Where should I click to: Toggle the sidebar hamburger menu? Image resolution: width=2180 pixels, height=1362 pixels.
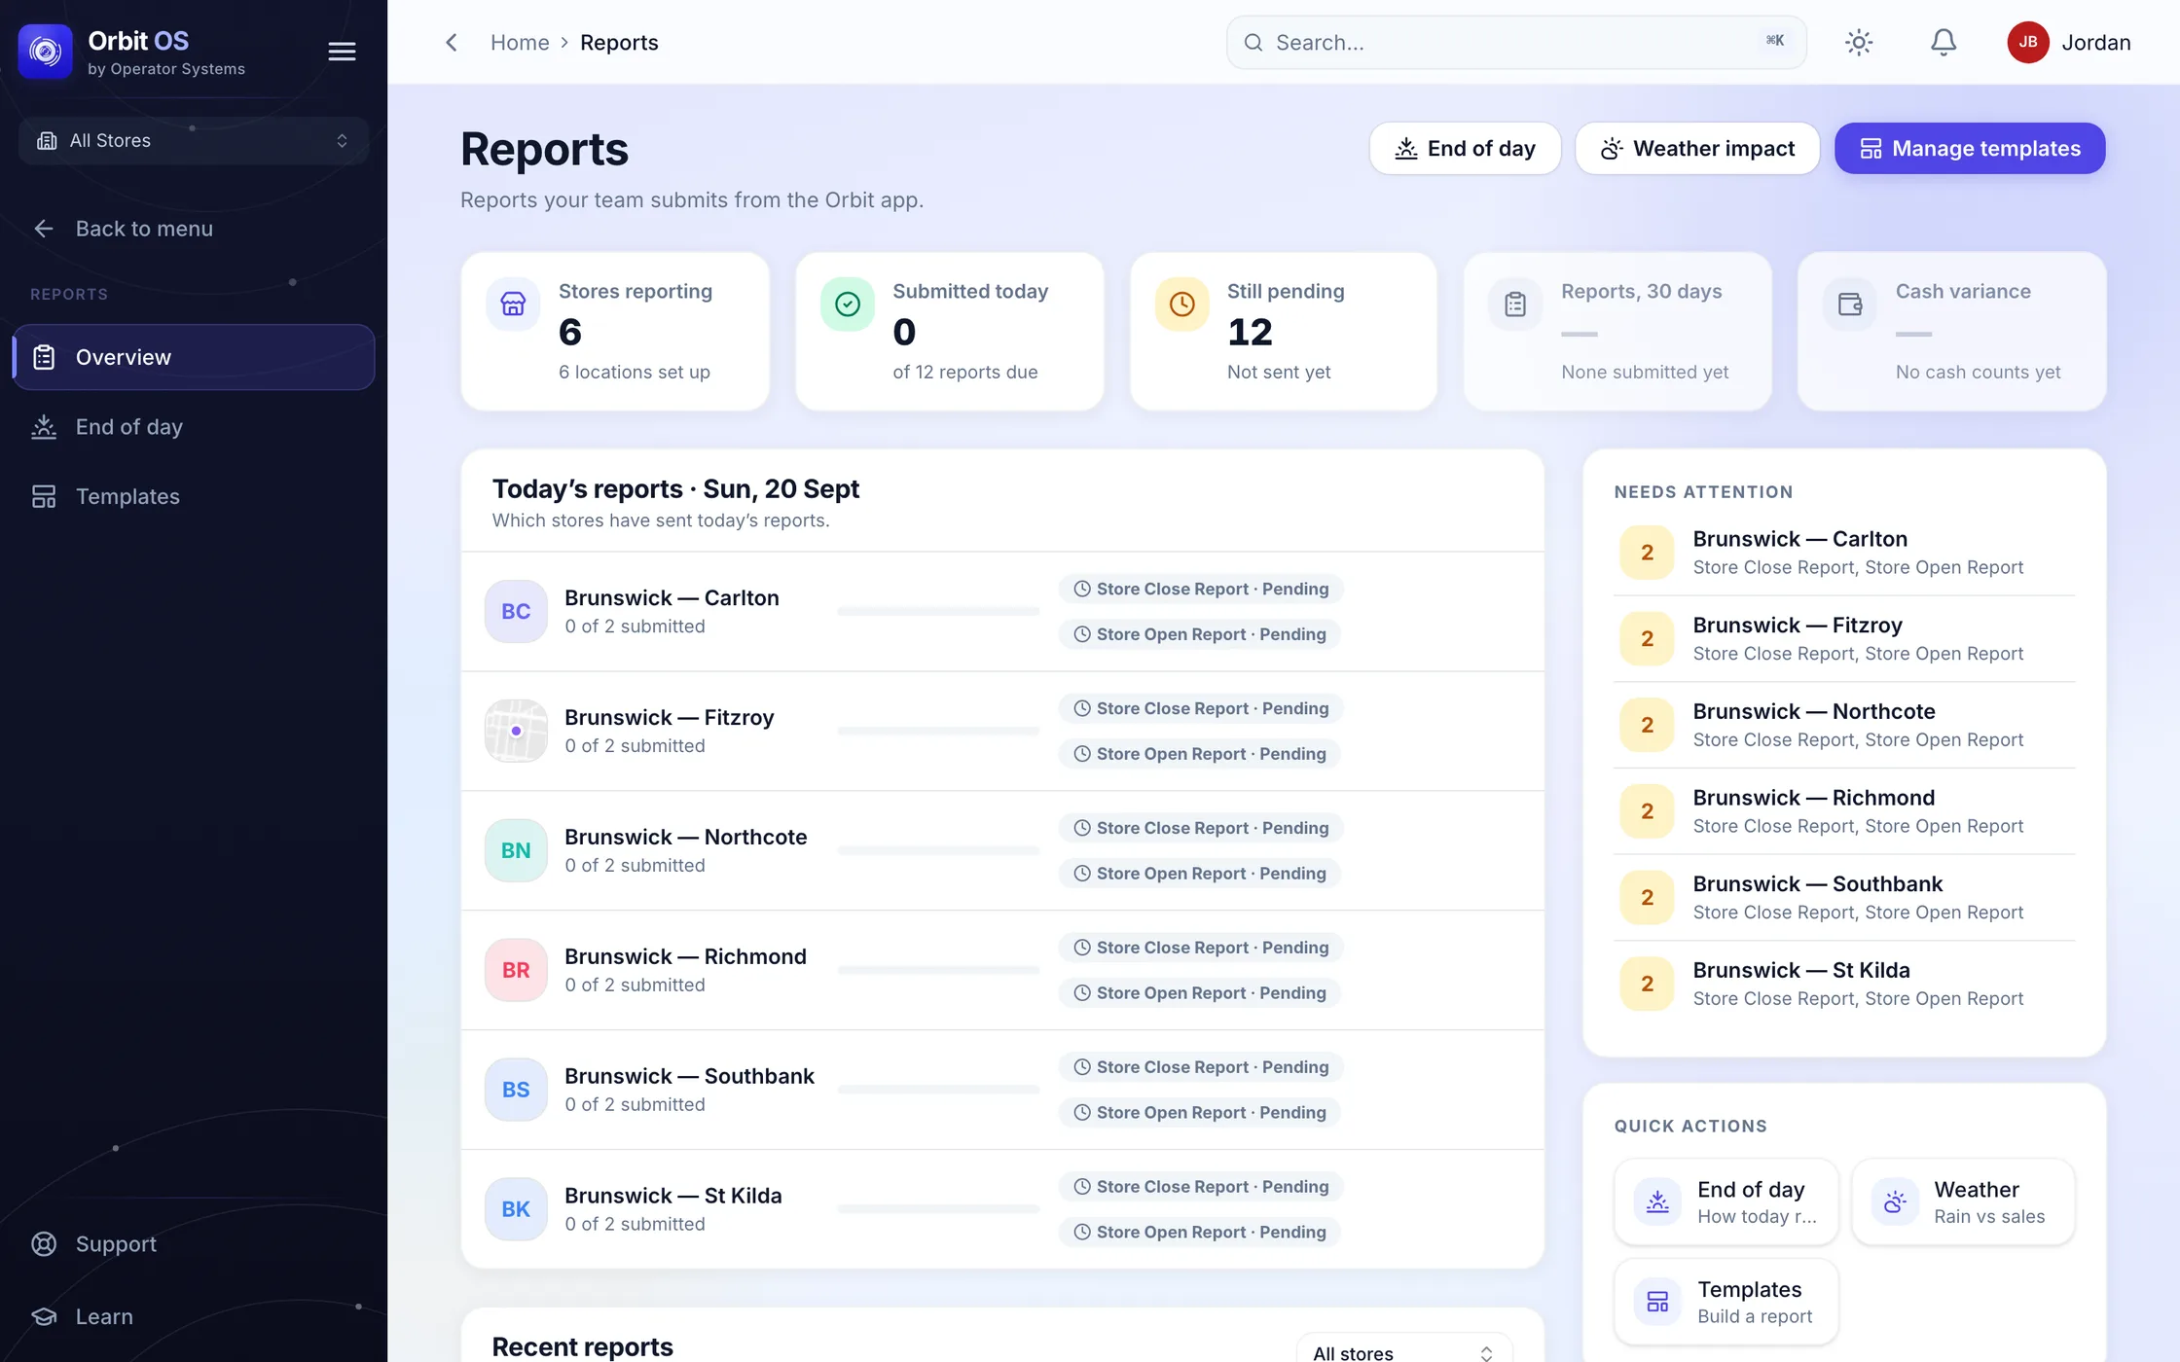[x=342, y=52]
